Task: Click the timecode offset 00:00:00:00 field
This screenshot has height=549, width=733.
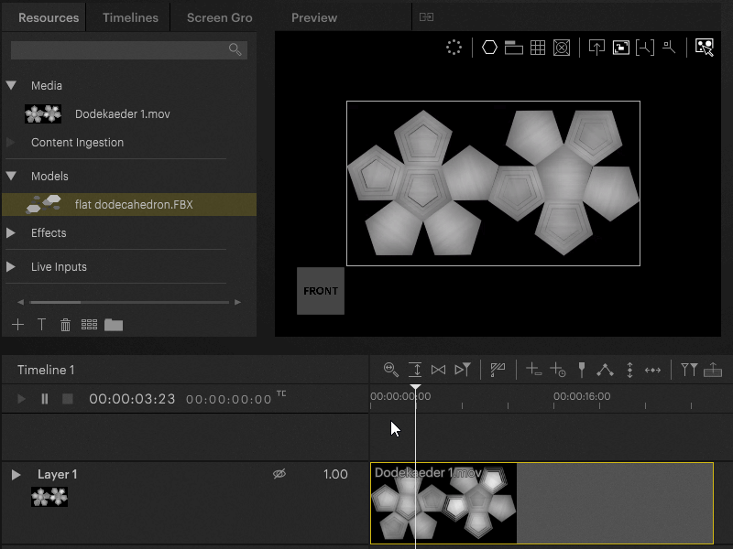Action: (x=228, y=399)
